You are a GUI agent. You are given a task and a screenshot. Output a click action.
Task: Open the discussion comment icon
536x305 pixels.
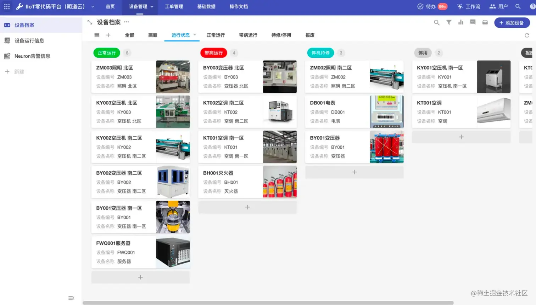pos(473,22)
